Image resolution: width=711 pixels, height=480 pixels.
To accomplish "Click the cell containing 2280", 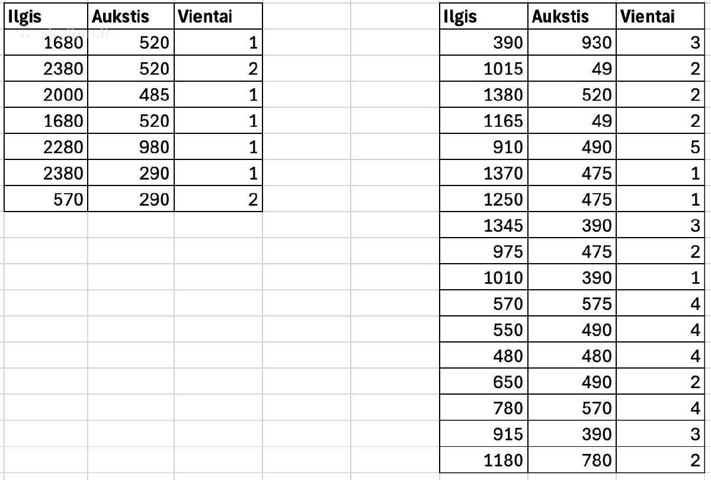I will click(x=46, y=147).
